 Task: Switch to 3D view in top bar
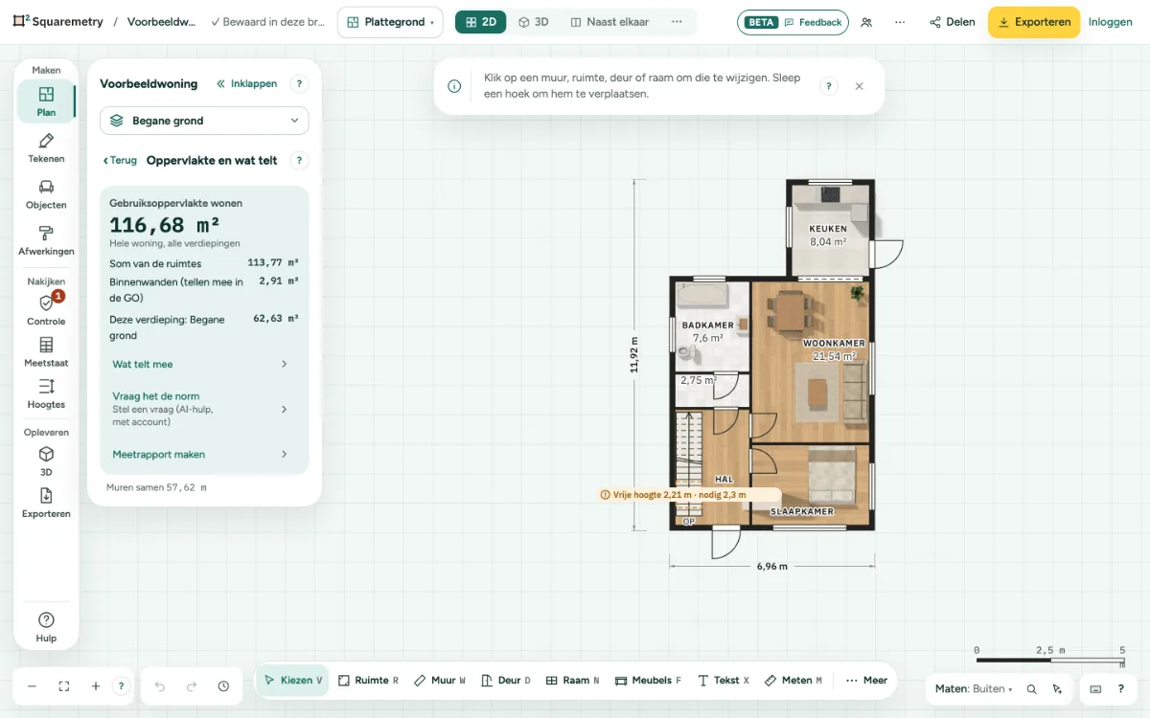click(534, 22)
